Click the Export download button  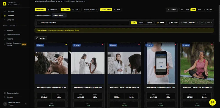[172, 10]
